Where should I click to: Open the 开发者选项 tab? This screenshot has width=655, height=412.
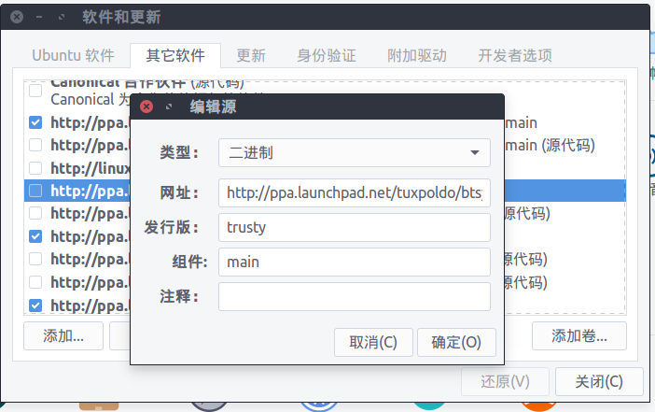coord(515,56)
